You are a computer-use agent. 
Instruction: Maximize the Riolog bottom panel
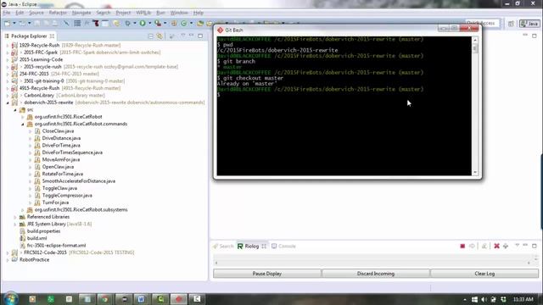tap(535, 246)
